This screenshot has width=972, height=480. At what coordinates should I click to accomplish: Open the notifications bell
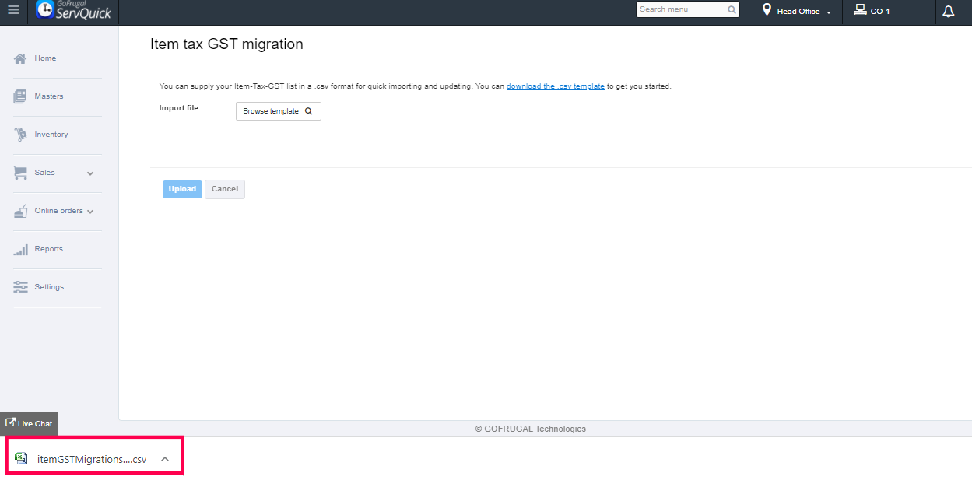coord(948,11)
